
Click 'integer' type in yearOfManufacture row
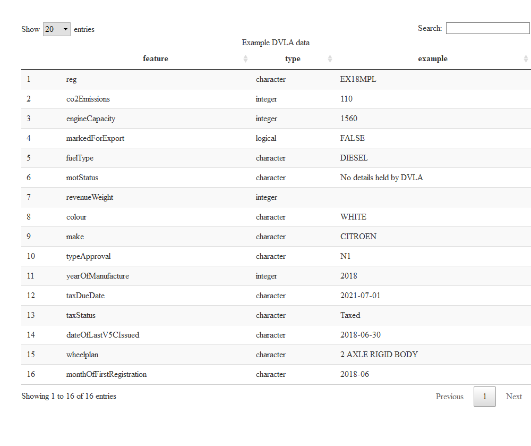point(266,276)
